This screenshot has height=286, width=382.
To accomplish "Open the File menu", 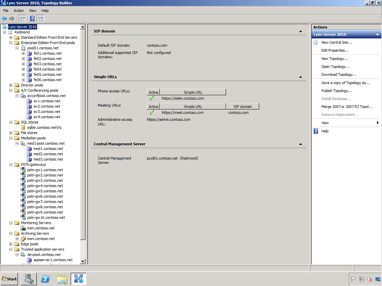I will pyautogui.click(x=6, y=11).
